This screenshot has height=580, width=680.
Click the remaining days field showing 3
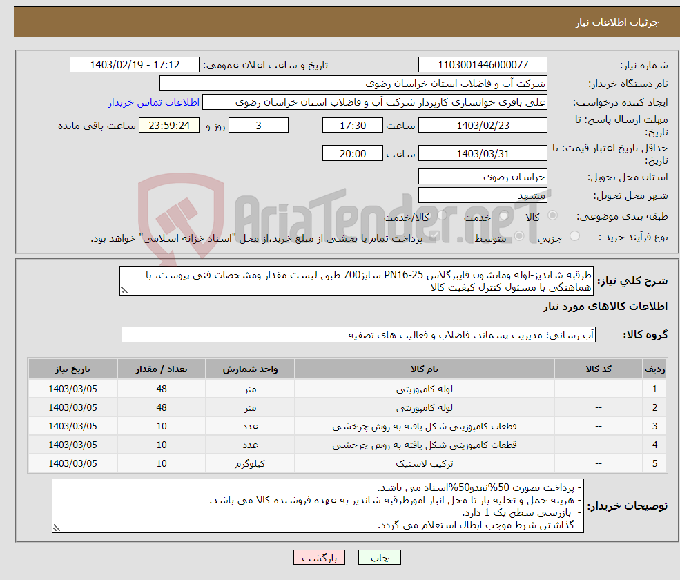tap(258, 126)
